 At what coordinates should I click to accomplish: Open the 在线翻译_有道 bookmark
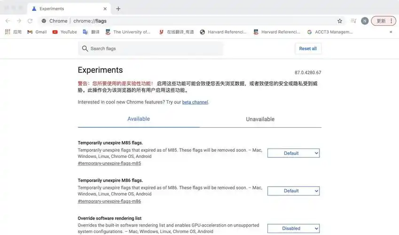pyautogui.click(x=176, y=32)
